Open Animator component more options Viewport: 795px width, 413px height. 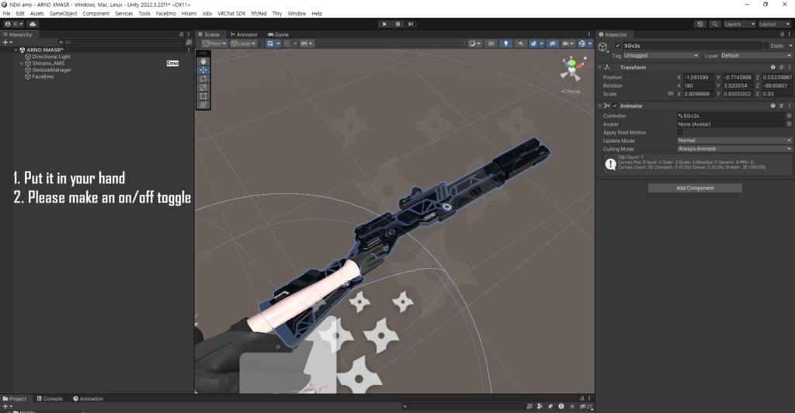[790, 106]
